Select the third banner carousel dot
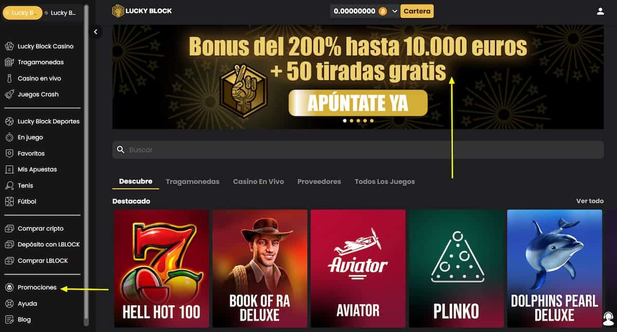This screenshot has height=332, width=617. (x=358, y=120)
